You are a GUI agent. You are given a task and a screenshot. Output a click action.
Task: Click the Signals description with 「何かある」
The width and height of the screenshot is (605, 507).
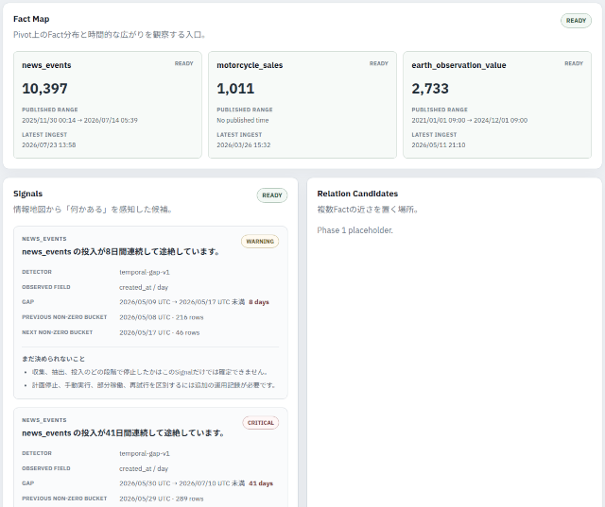coord(94,210)
